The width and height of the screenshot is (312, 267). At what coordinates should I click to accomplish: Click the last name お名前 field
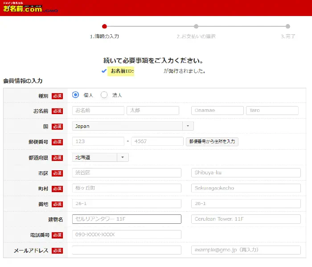[x=98, y=111]
